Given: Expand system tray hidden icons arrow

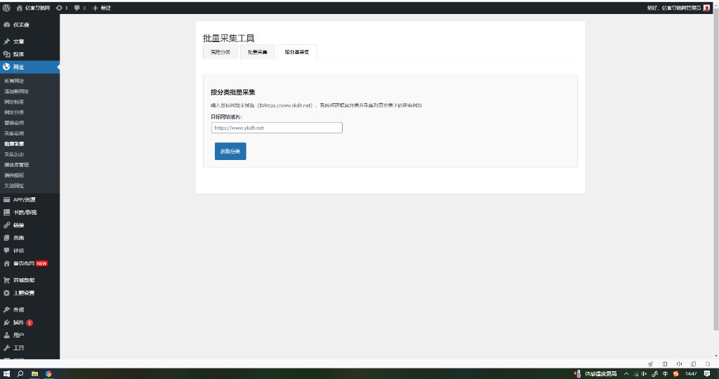Looking at the screenshot, I should click(626, 373).
